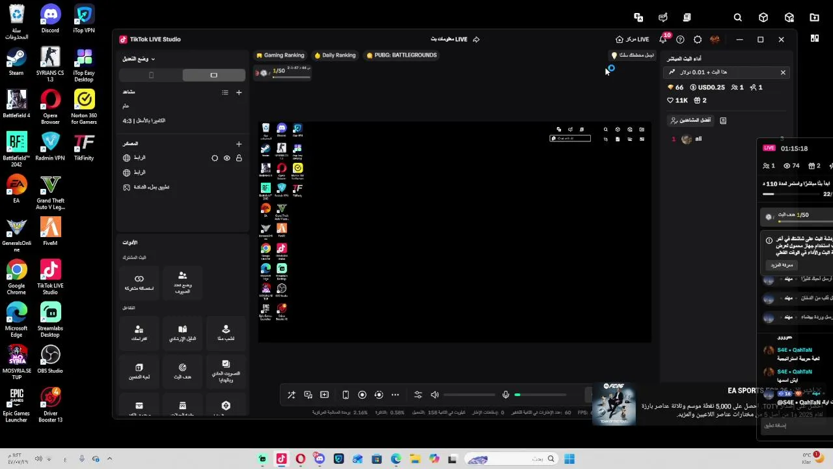Adjust the microphone volume slider

(540, 395)
